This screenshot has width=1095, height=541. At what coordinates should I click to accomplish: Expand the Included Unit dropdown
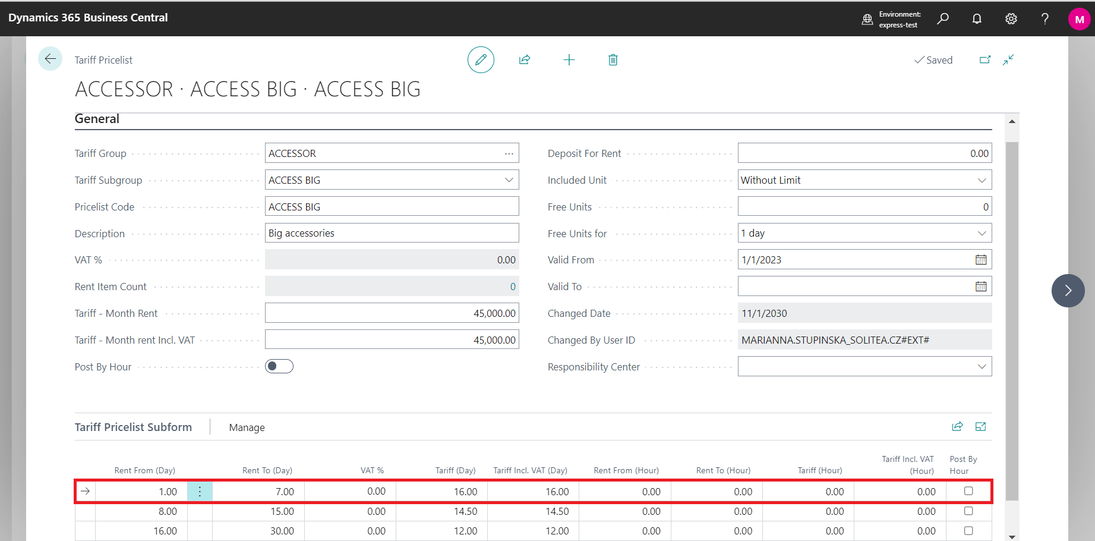point(982,180)
